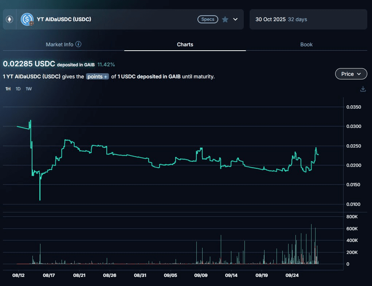
Task: Click the 08/12 date axis label
Action: [19, 275]
